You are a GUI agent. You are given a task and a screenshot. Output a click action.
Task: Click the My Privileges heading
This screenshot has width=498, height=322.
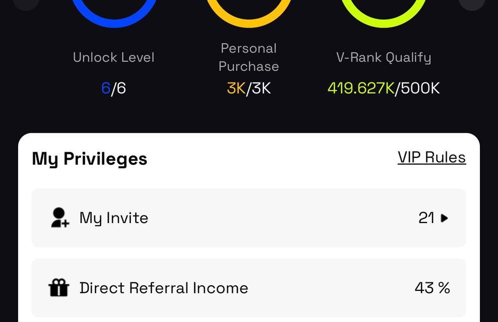click(x=90, y=159)
